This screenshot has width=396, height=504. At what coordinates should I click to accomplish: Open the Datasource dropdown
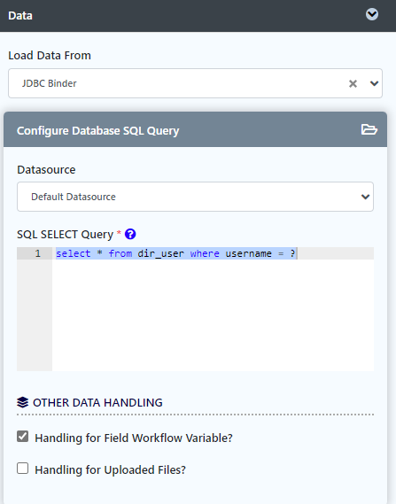pyautogui.click(x=195, y=197)
